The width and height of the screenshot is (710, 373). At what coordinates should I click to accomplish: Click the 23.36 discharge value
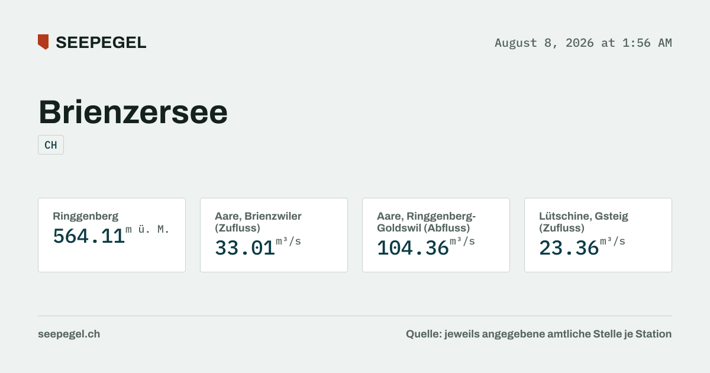click(569, 248)
